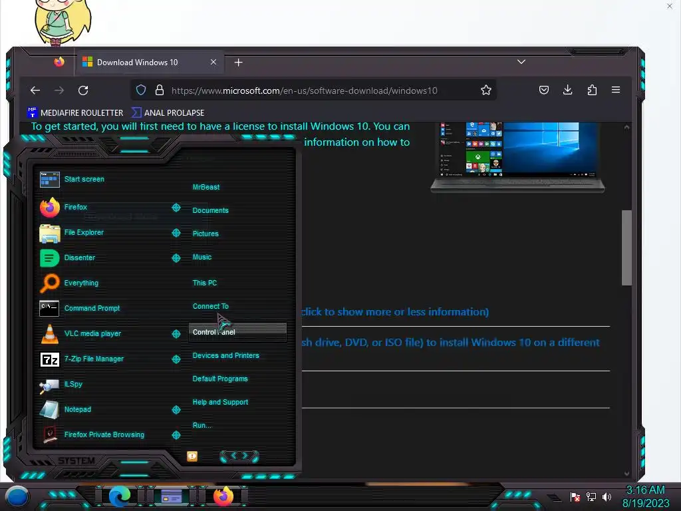
Task: Click the show more or less information link
Action: pos(395,312)
